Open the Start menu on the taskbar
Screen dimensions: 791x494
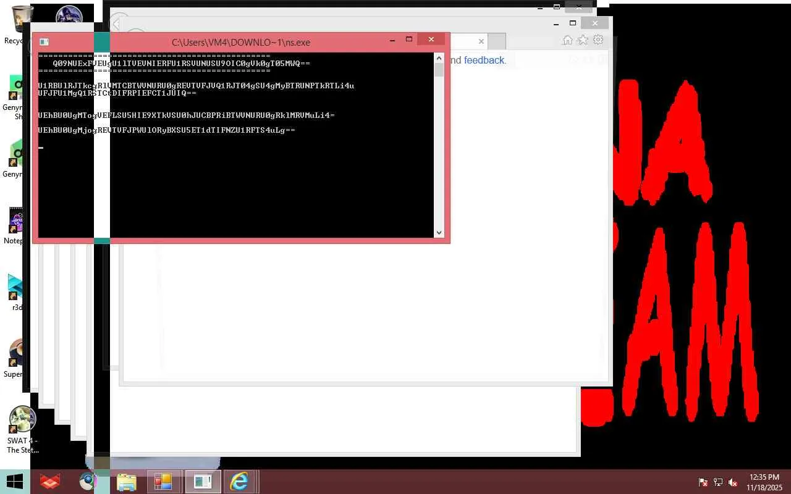pyautogui.click(x=15, y=482)
